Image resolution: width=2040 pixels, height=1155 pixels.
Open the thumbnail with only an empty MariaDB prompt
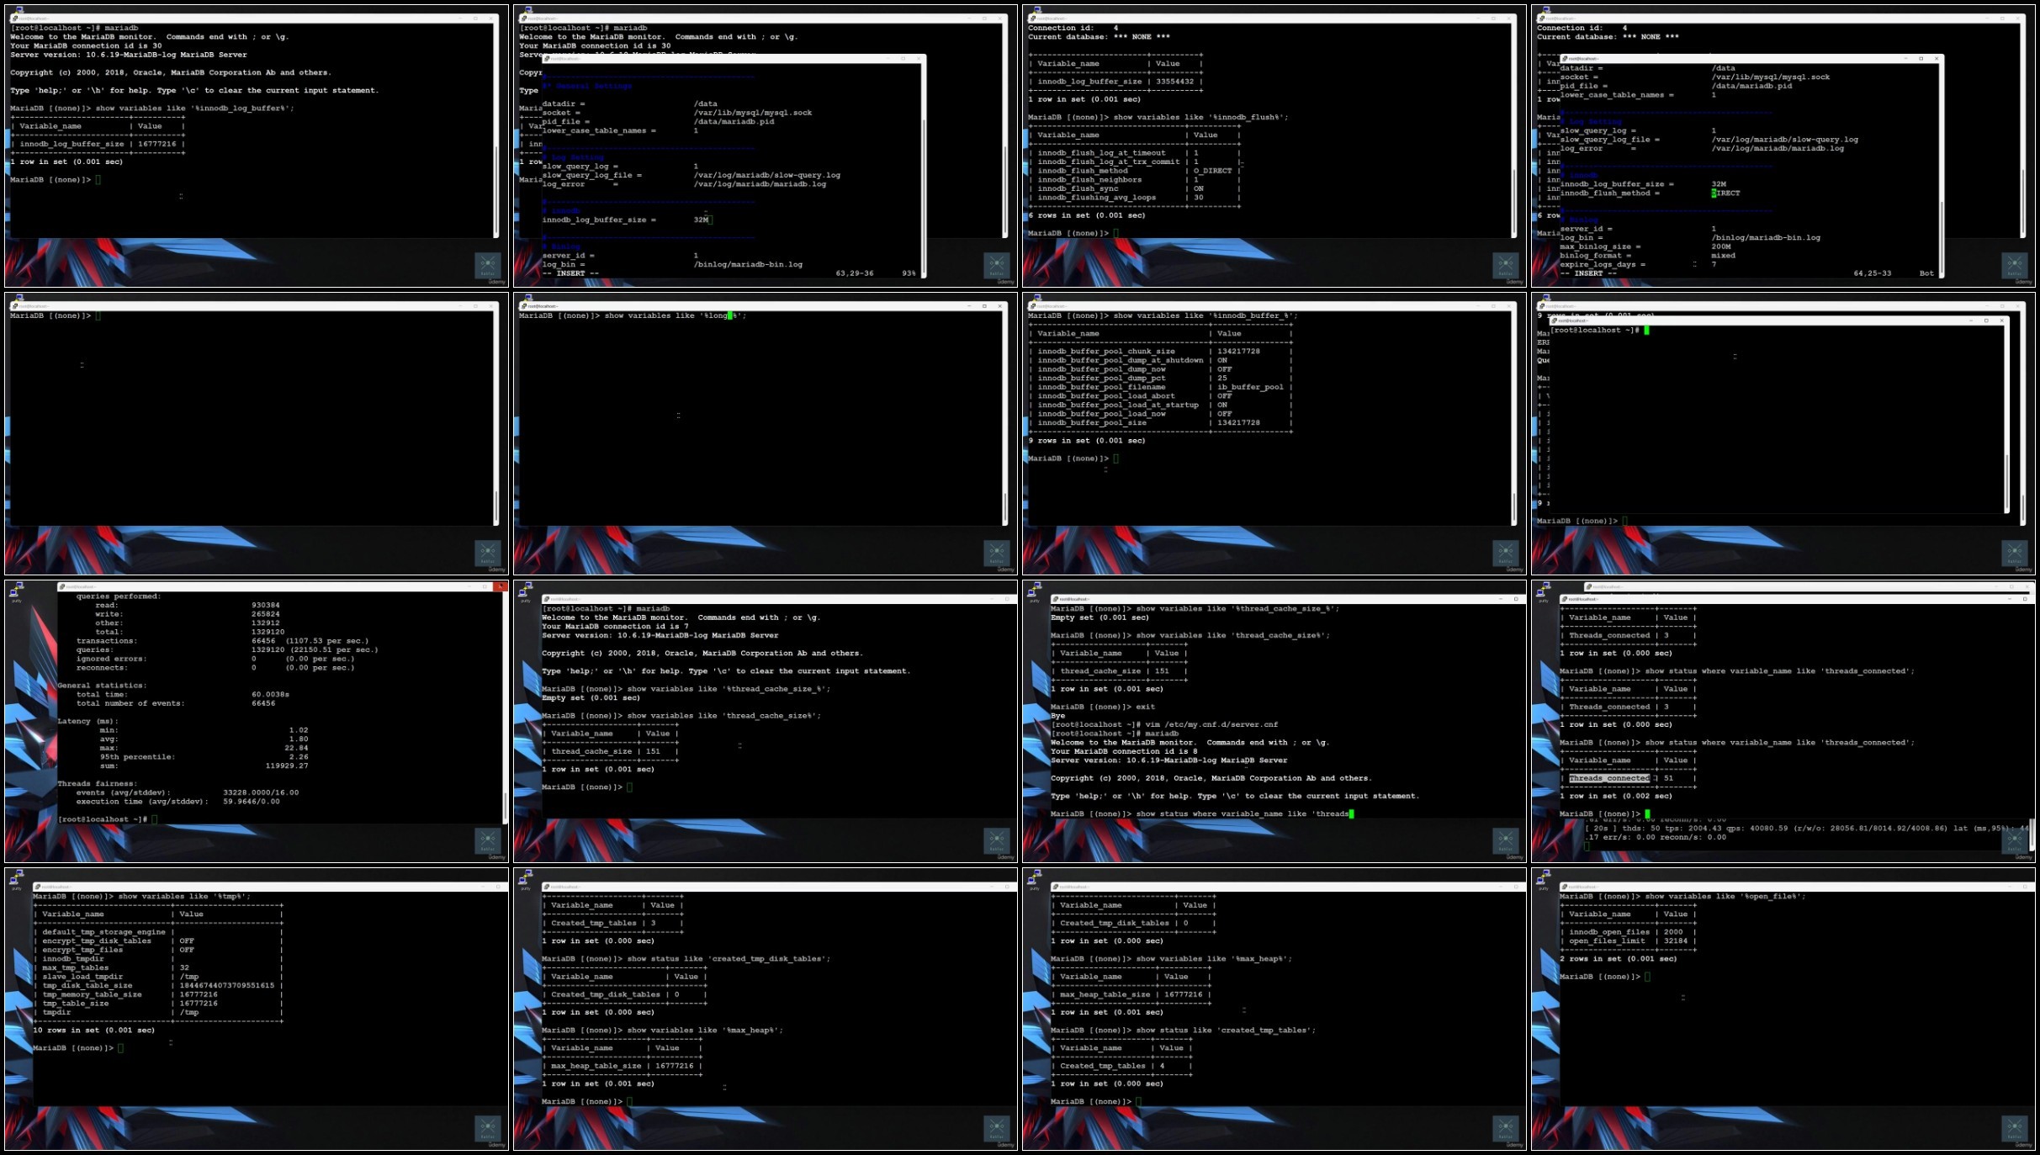[256, 433]
